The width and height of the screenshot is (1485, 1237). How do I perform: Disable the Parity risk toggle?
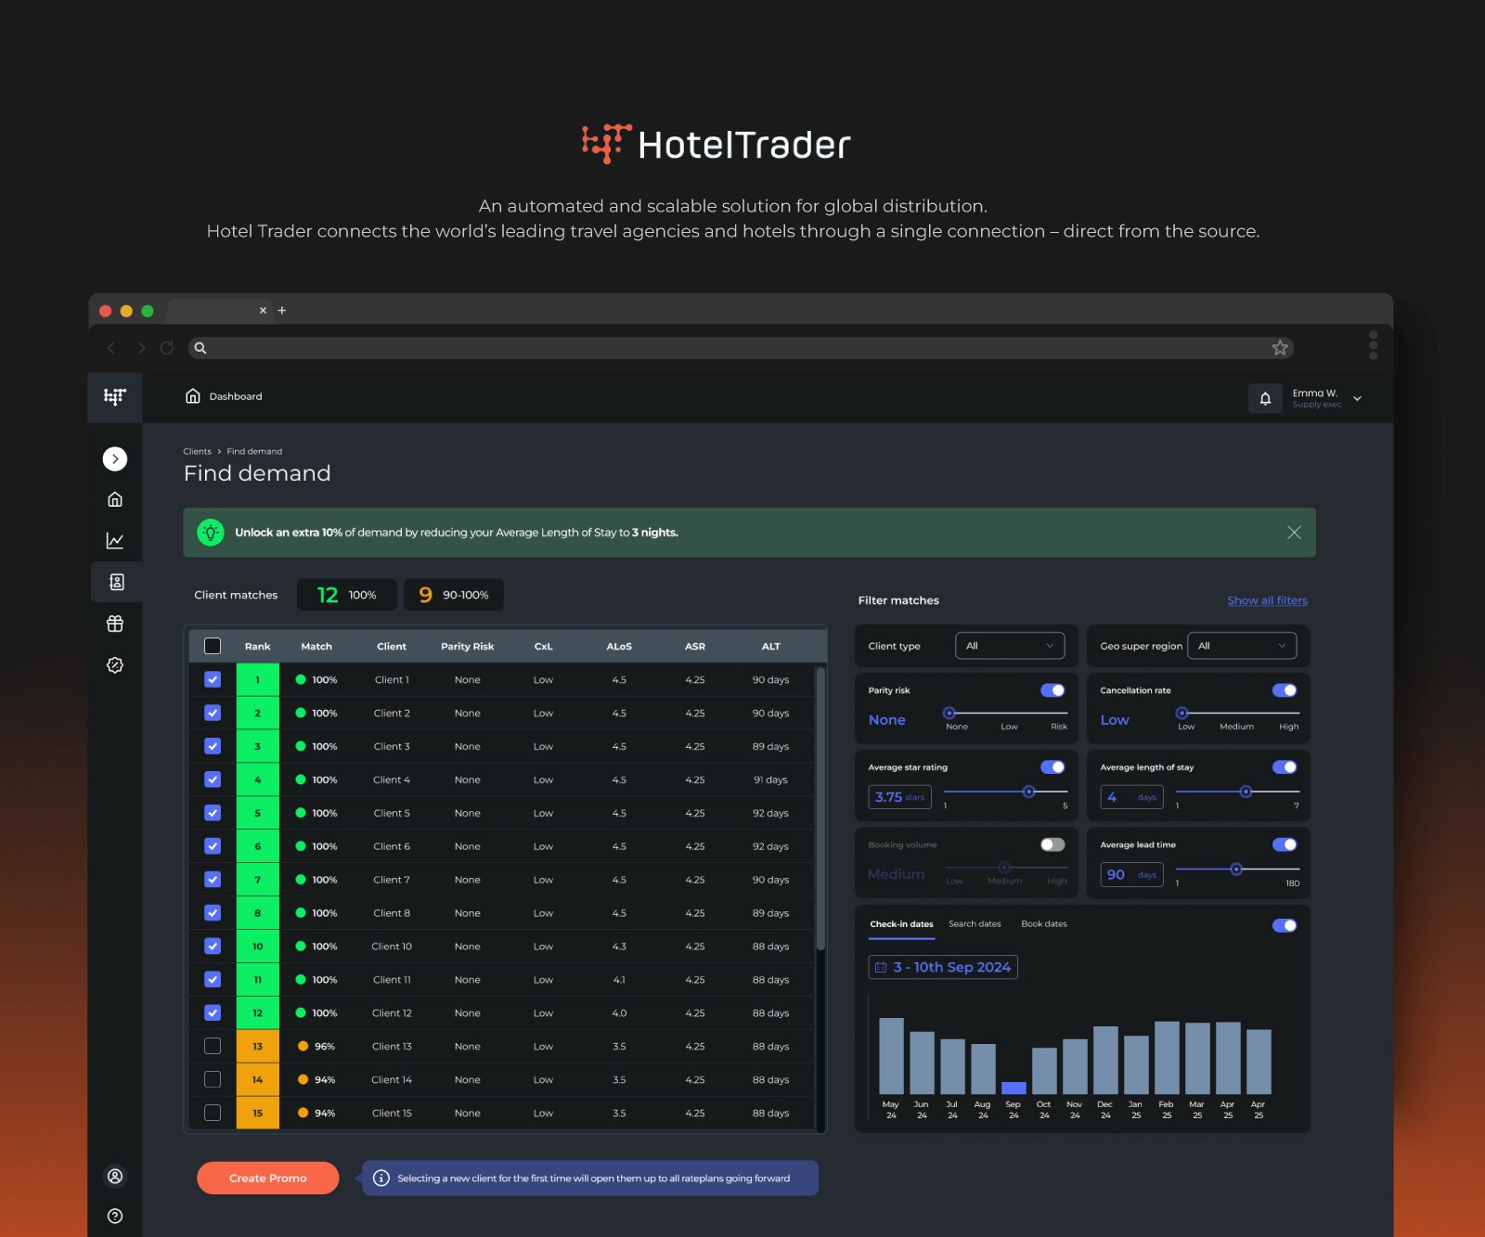click(x=1052, y=690)
